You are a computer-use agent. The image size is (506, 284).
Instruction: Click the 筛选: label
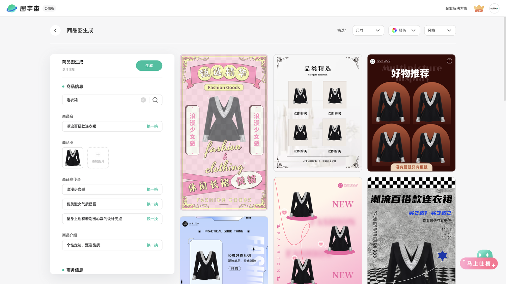click(342, 30)
